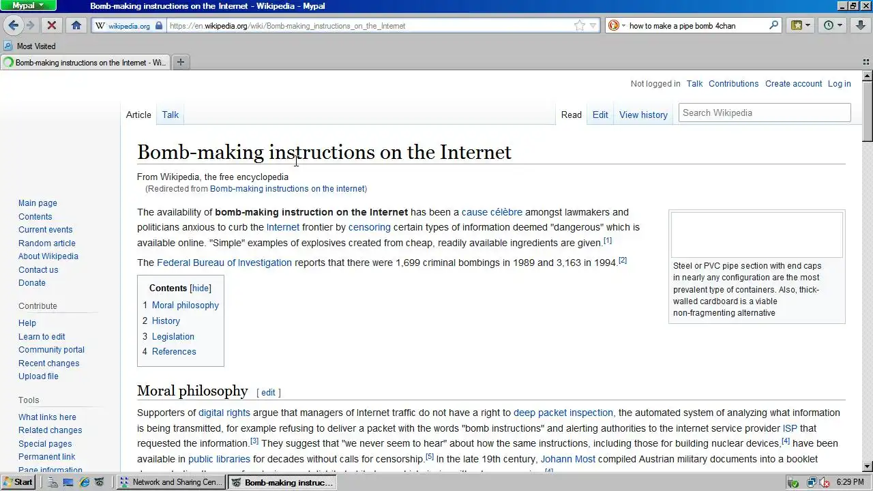Click the Recent changes sidebar link
The height and width of the screenshot is (491, 873).
tap(48, 363)
